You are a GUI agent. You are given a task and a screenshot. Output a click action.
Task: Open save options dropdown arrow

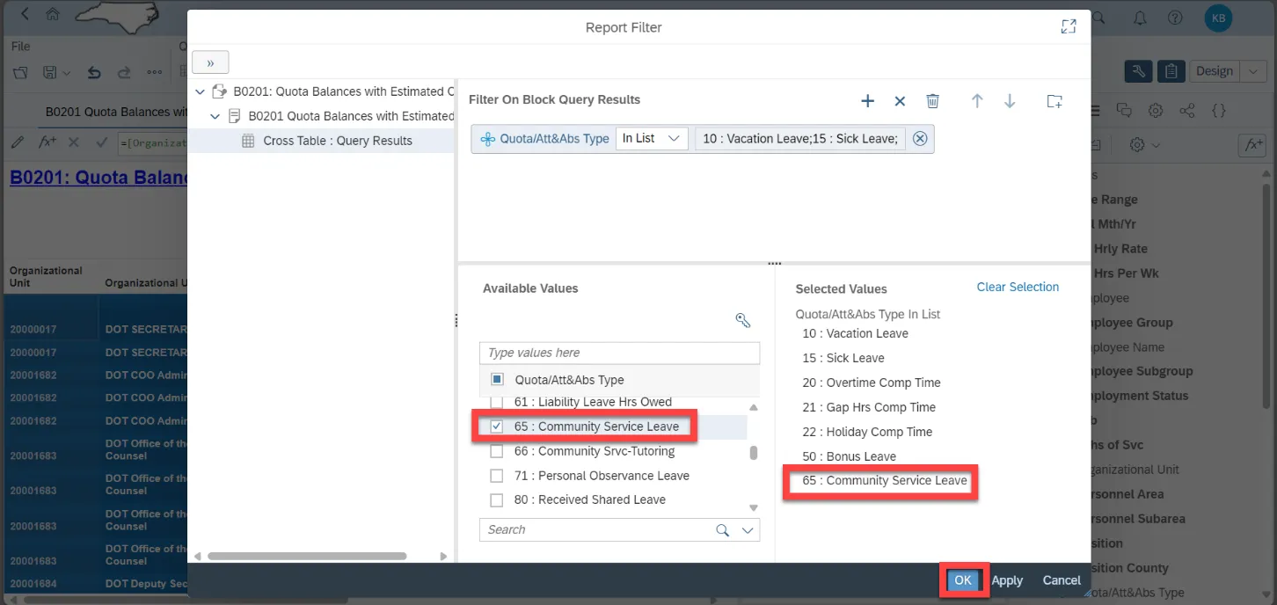(x=69, y=72)
